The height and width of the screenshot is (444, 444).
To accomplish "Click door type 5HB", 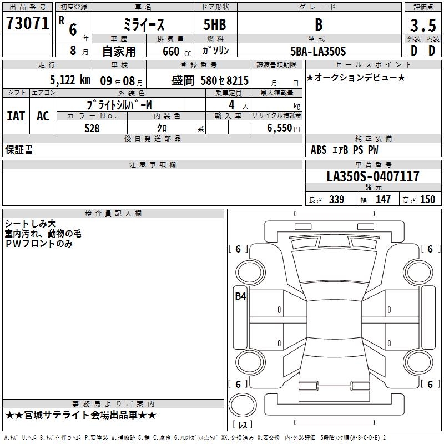I will 215,24.
